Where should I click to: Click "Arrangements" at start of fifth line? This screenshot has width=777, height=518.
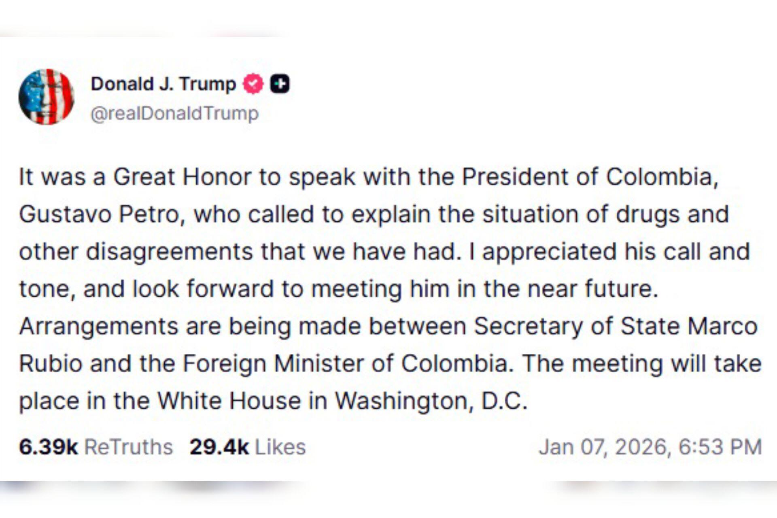coord(98,326)
